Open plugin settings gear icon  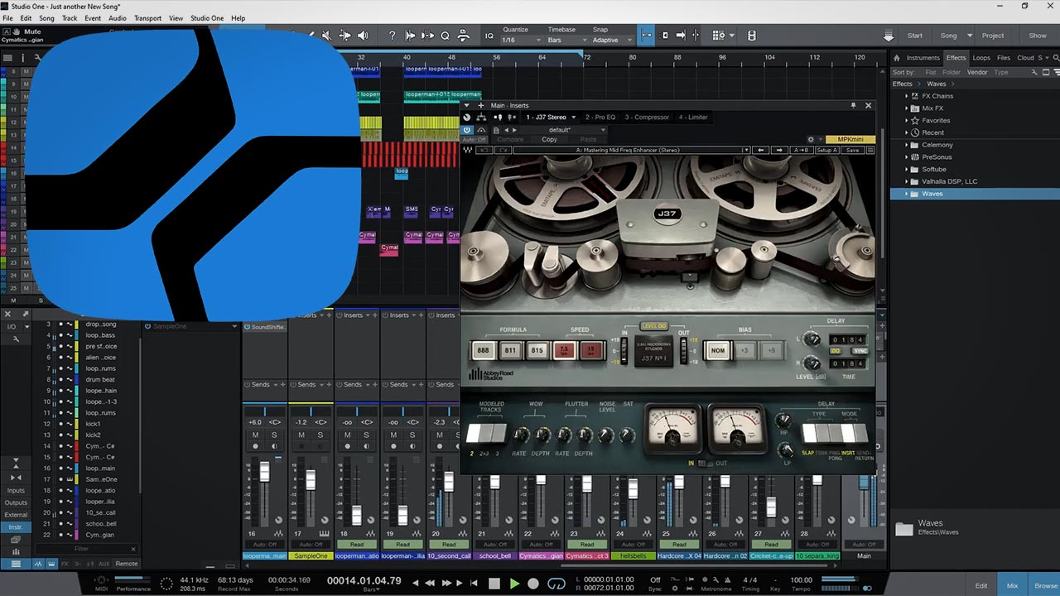(811, 140)
